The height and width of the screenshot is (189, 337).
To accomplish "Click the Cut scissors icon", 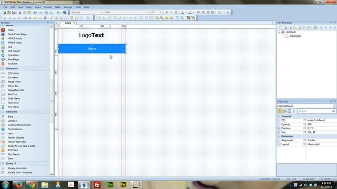I will click(20, 13).
